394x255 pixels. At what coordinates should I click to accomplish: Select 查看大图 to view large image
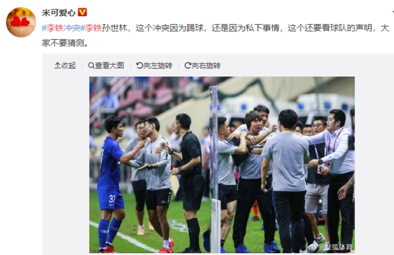[x=110, y=65]
